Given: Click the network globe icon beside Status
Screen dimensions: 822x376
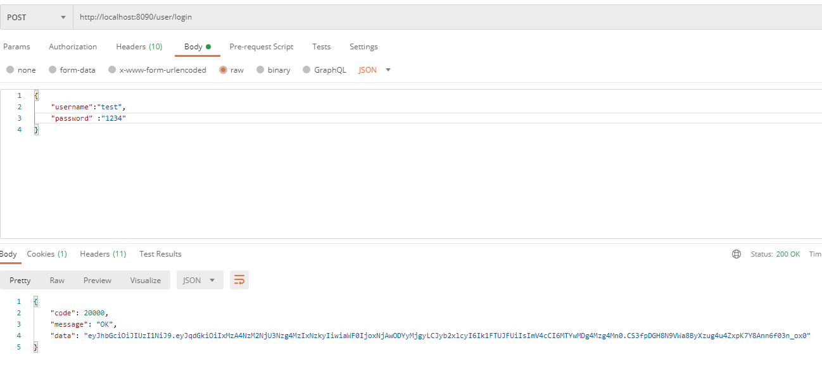Looking at the screenshot, I should click(736, 254).
